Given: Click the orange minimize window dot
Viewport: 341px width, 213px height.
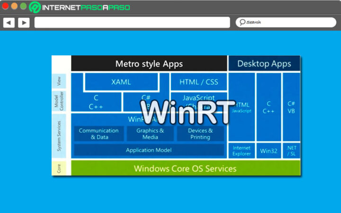Looking at the screenshot, I should click(14, 6).
